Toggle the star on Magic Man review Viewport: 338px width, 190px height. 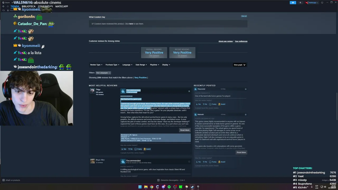click(x=189, y=161)
